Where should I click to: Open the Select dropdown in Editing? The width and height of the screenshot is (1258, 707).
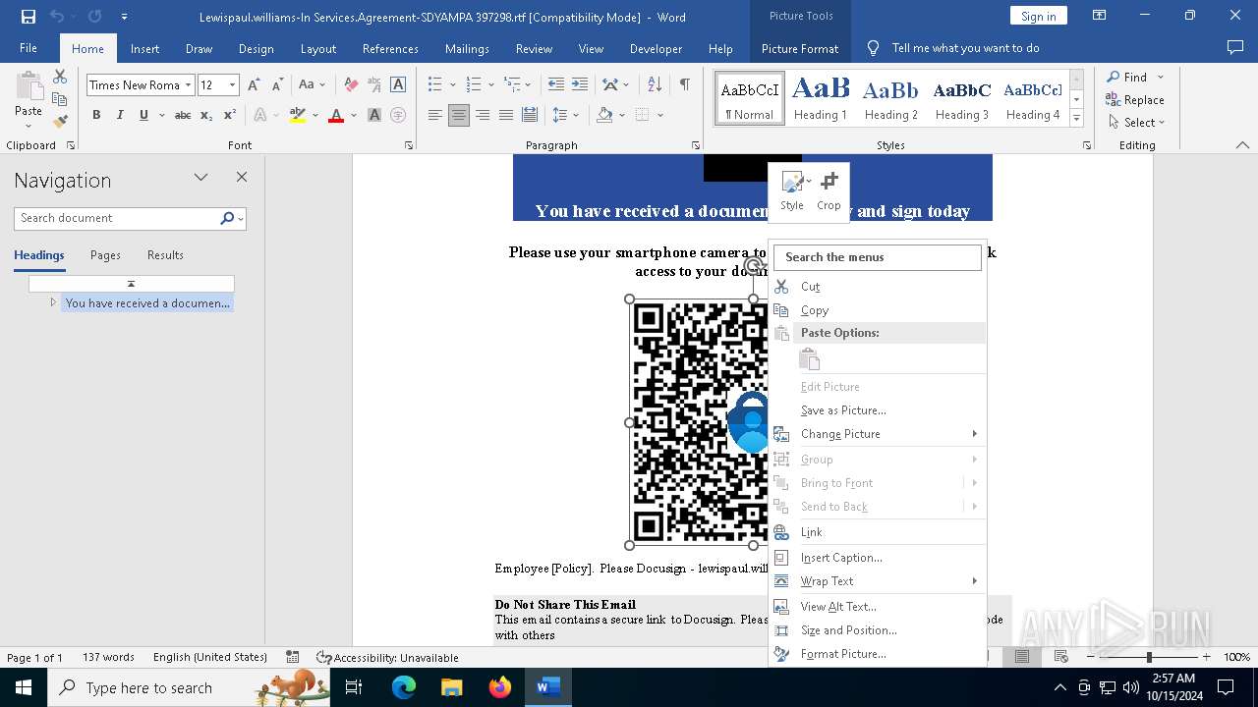(x=1136, y=123)
